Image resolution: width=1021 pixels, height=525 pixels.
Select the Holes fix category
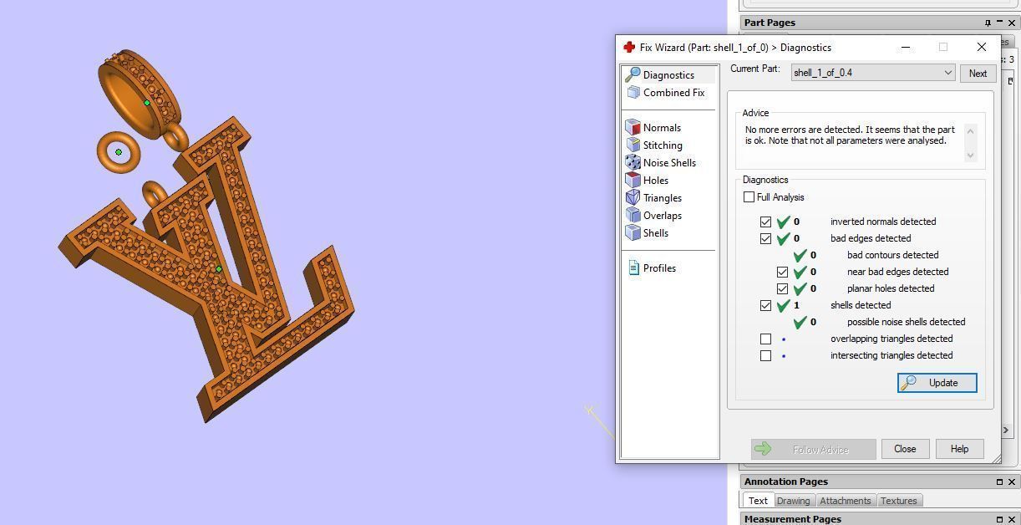coord(655,181)
